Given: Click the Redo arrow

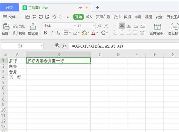Looking at the screenshot, I should pos(61,17).
